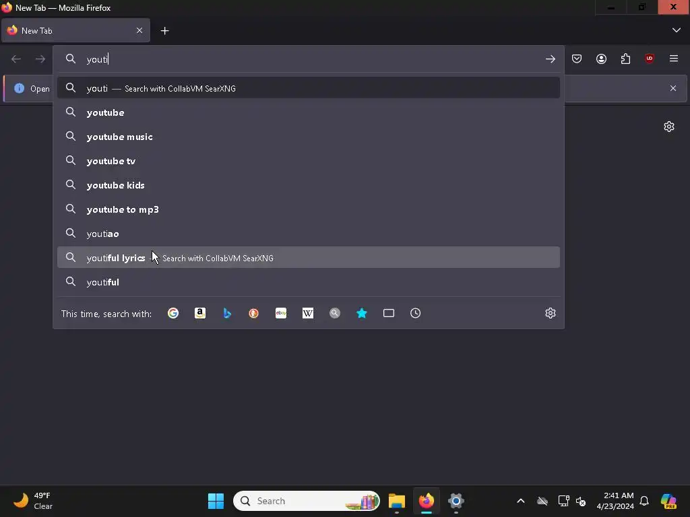
Task: Personalize new tab with the gear icon
Action: [669, 127]
